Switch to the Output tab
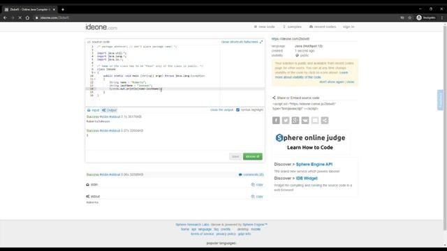The image size is (447, 251). 110,110
